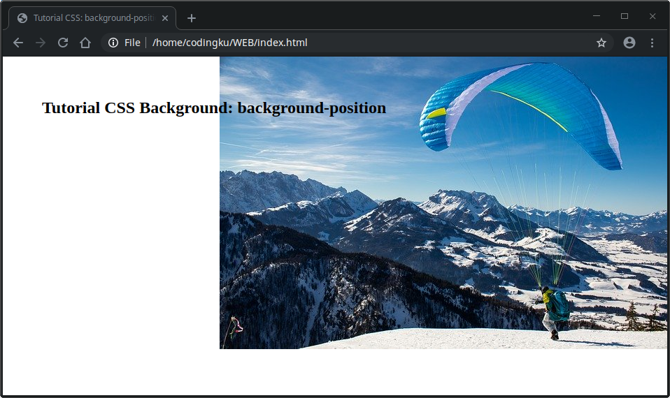Open the user profile menu
This screenshot has width=670, height=398.
tap(629, 43)
